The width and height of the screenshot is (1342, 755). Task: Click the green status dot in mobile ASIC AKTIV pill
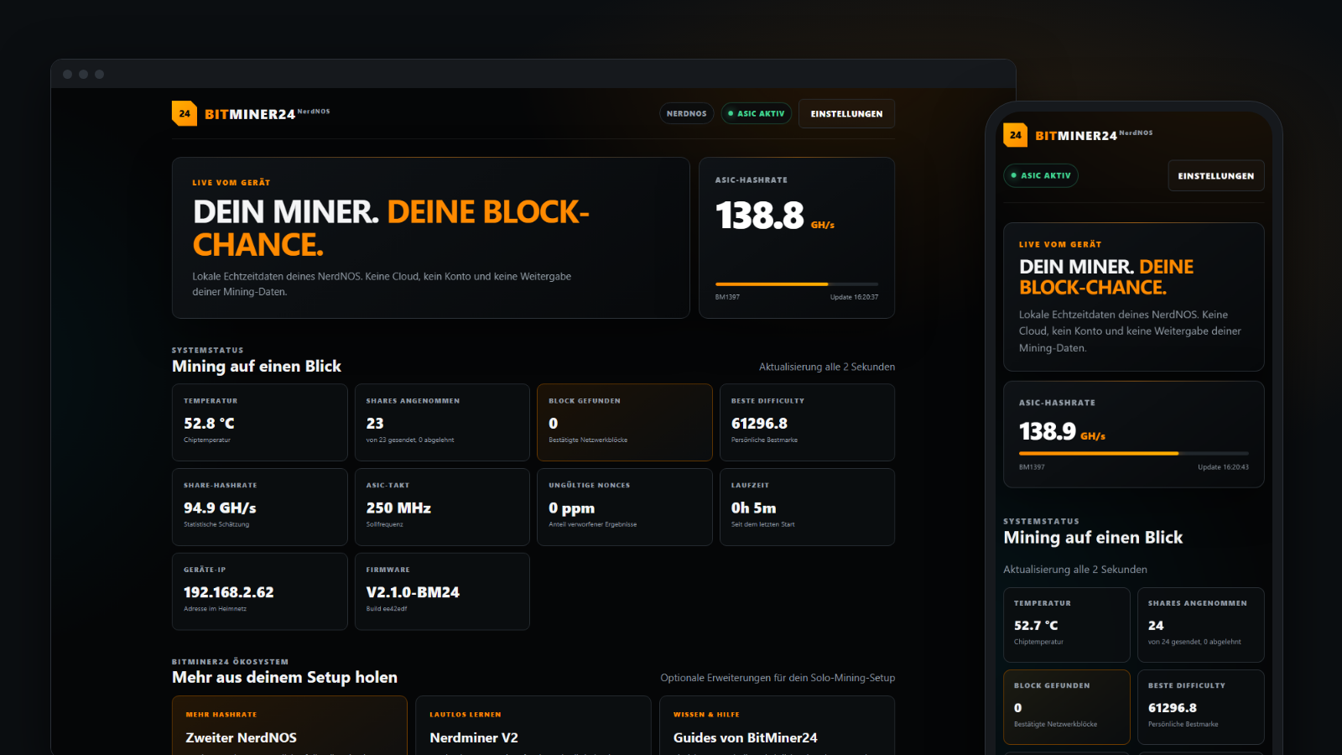coord(1014,175)
